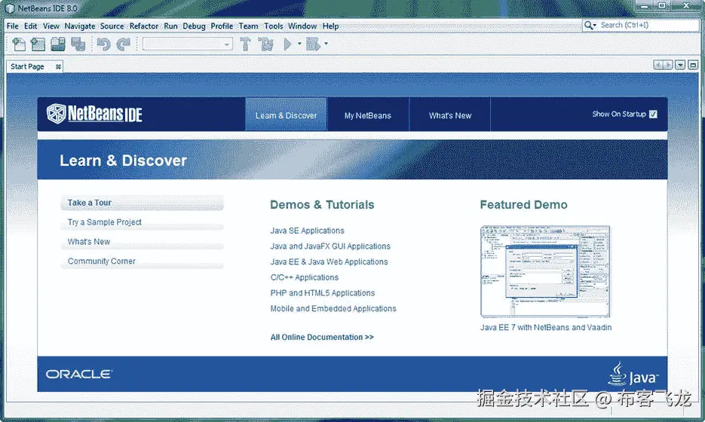Open the Refactor menu
Screen dimensions: 705x422
click(144, 26)
